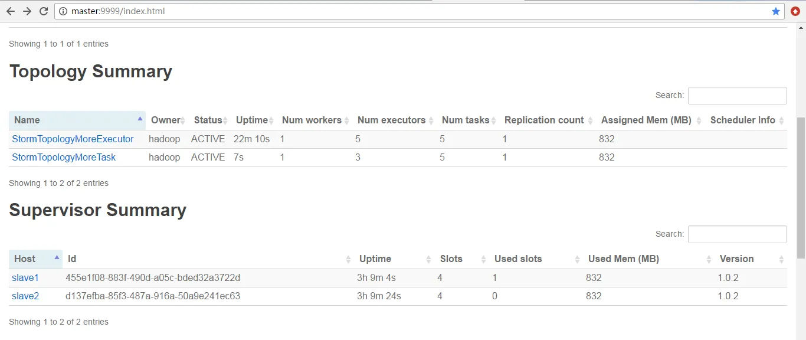Open the slave2 supervisor link
Screen dimensions: 806x340
pyautogui.click(x=25, y=296)
